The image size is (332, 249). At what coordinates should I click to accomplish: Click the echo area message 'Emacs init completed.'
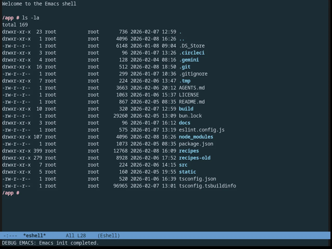[x=69, y=243]
